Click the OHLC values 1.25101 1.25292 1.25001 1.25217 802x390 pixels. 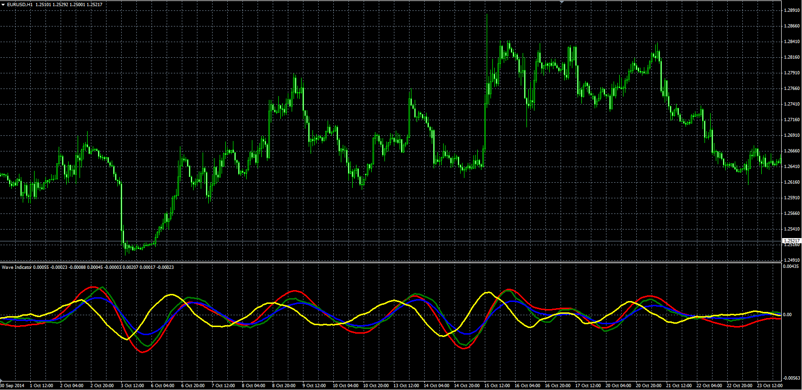coord(69,5)
